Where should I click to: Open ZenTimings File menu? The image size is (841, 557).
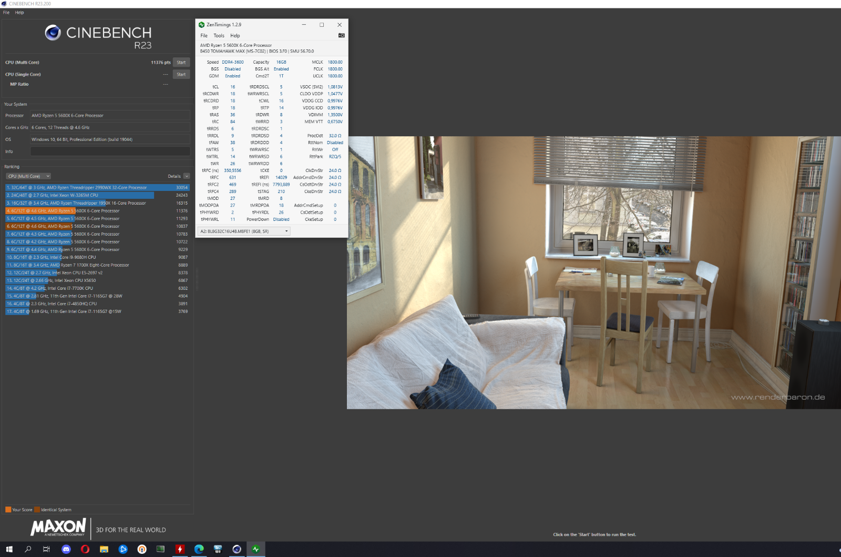tap(204, 36)
